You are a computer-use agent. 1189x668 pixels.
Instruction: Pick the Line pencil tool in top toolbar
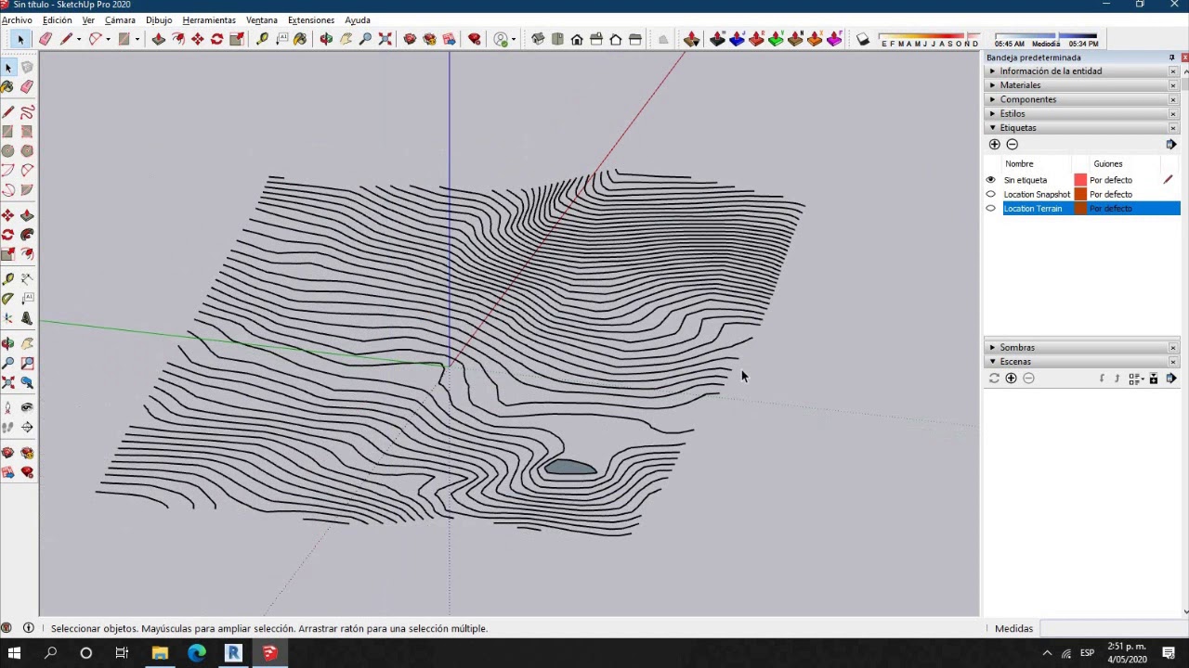click(66, 39)
